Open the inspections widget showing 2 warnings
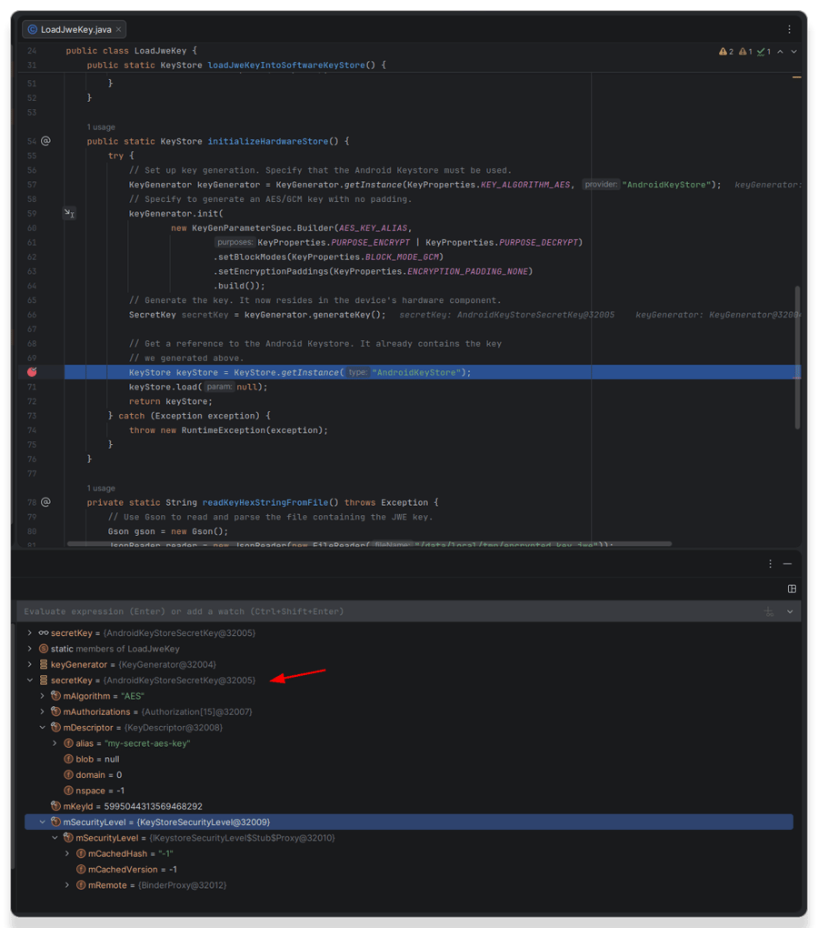 724,51
